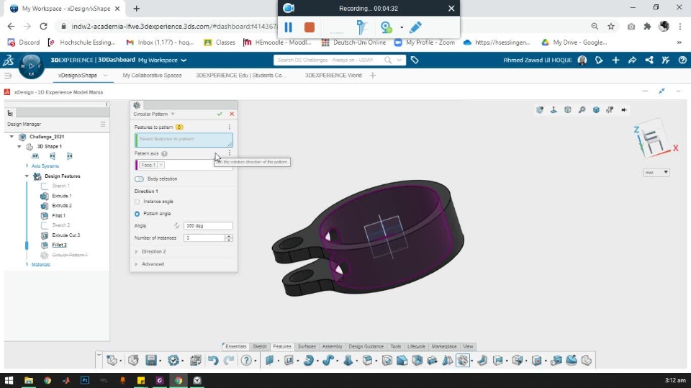The height and width of the screenshot is (388, 691).
Task: Open the help question mark in header
Action: click(682, 60)
